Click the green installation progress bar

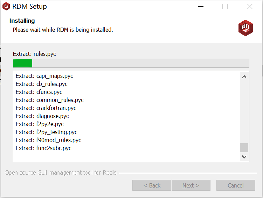coord(131,63)
